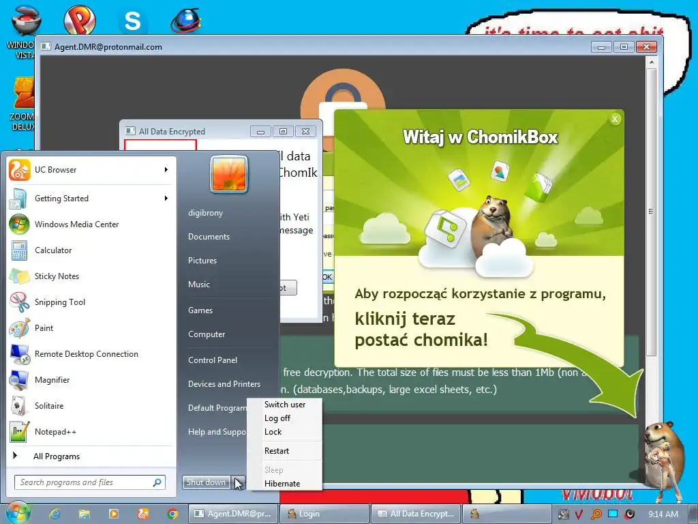
Task: Click the blue globe desktop icon
Action: (x=186, y=20)
